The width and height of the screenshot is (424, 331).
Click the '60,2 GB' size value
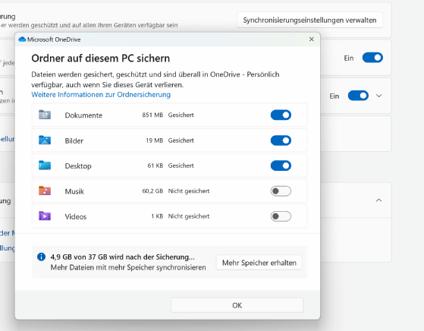pos(152,191)
